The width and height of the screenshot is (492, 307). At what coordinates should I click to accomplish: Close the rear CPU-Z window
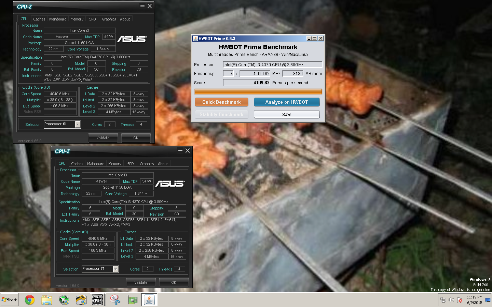pyautogui.click(x=150, y=6)
